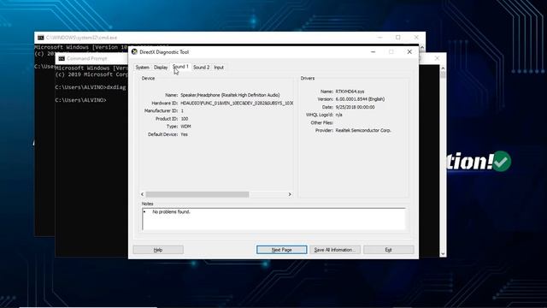The width and height of the screenshot is (547, 308).
Task: Click the Manufacturer ID value 1
Action: point(182,110)
